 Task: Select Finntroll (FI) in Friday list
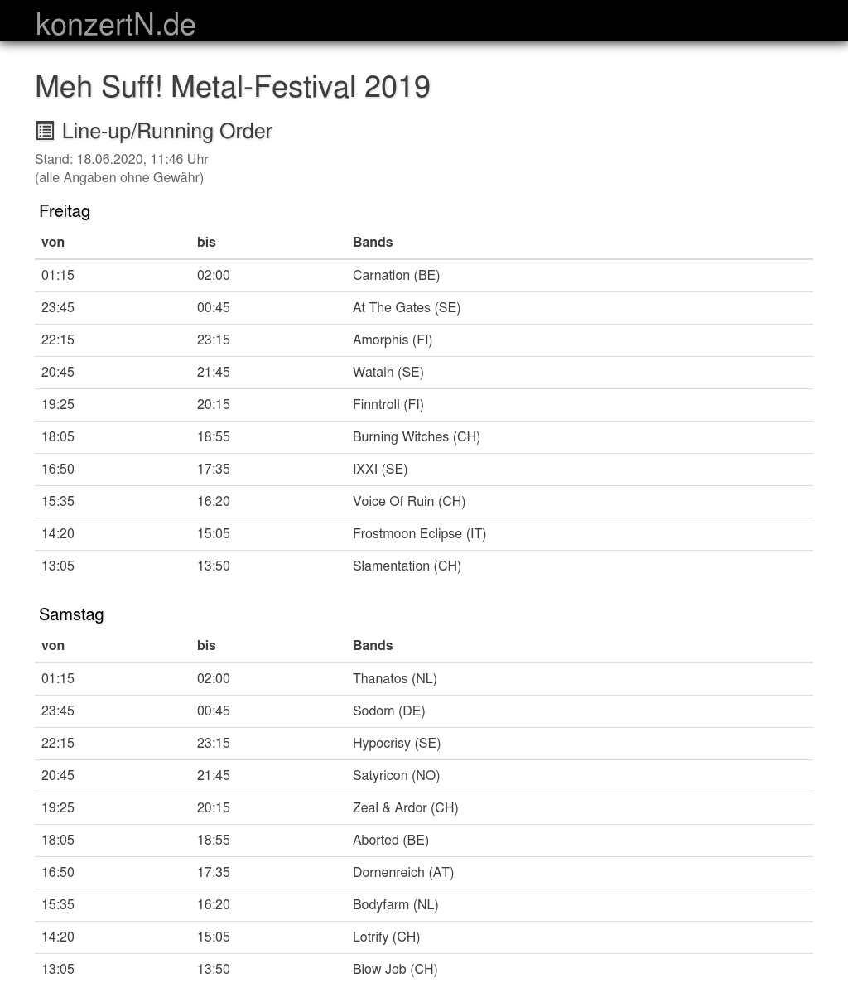pos(388,404)
